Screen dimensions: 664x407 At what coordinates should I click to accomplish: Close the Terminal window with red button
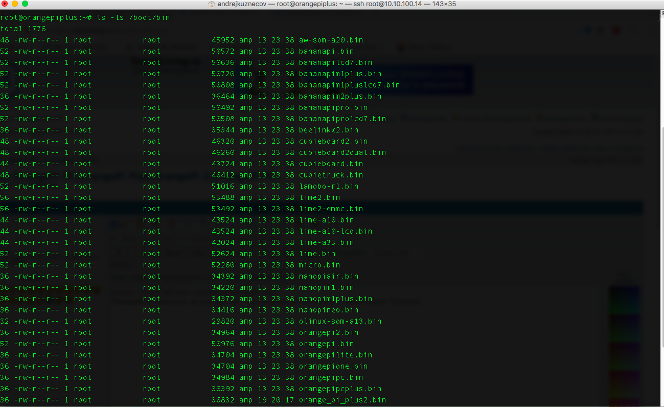5,4
